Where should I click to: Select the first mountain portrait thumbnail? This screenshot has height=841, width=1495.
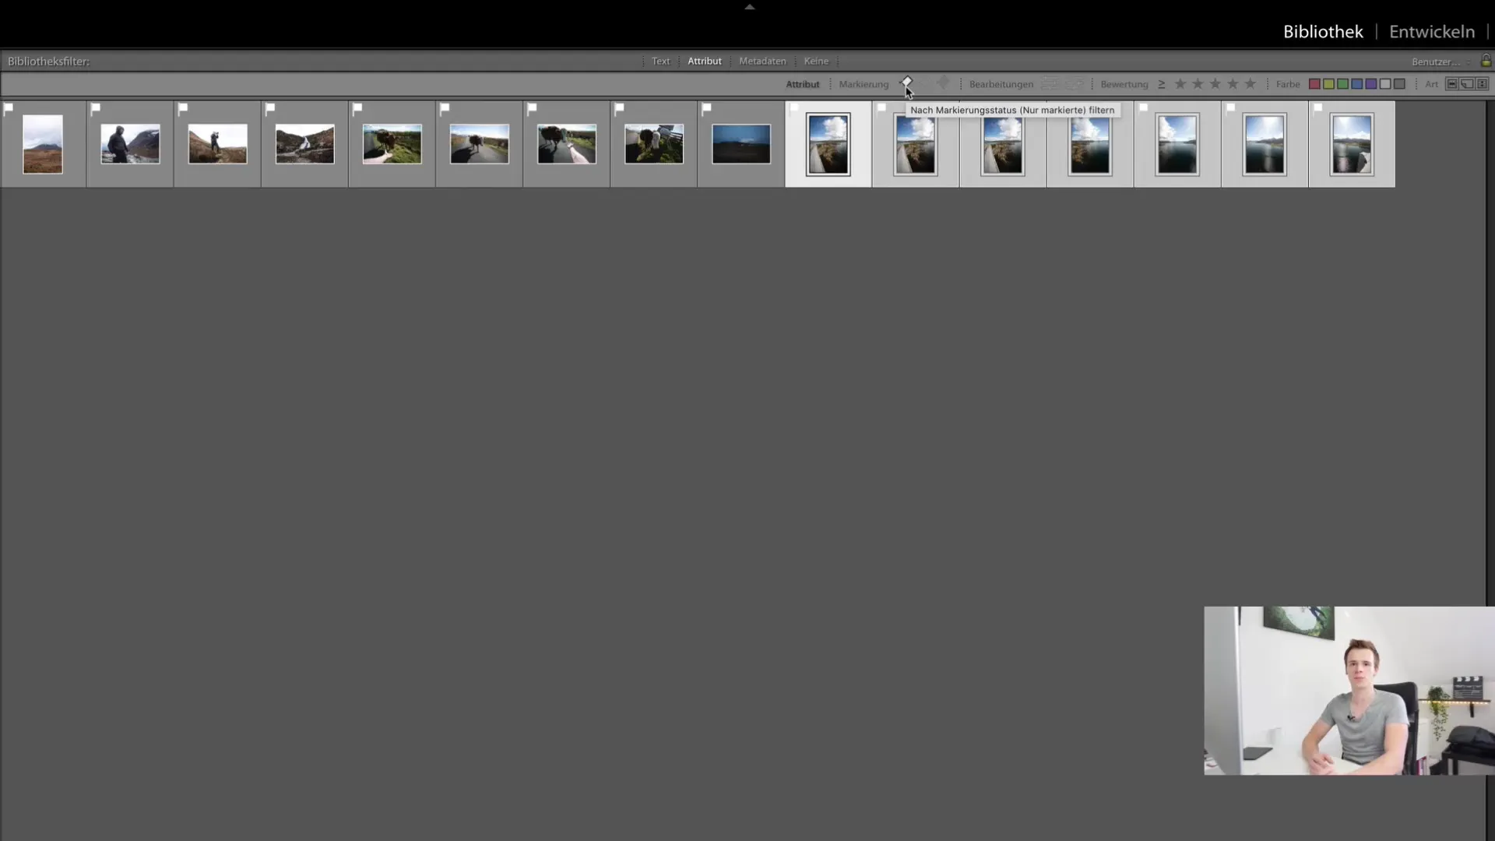43,144
